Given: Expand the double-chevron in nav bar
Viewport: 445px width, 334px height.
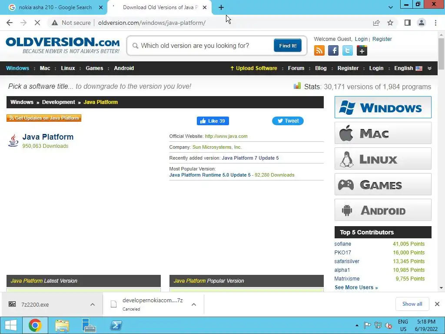Looking at the screenshot, I should [430, 68].
